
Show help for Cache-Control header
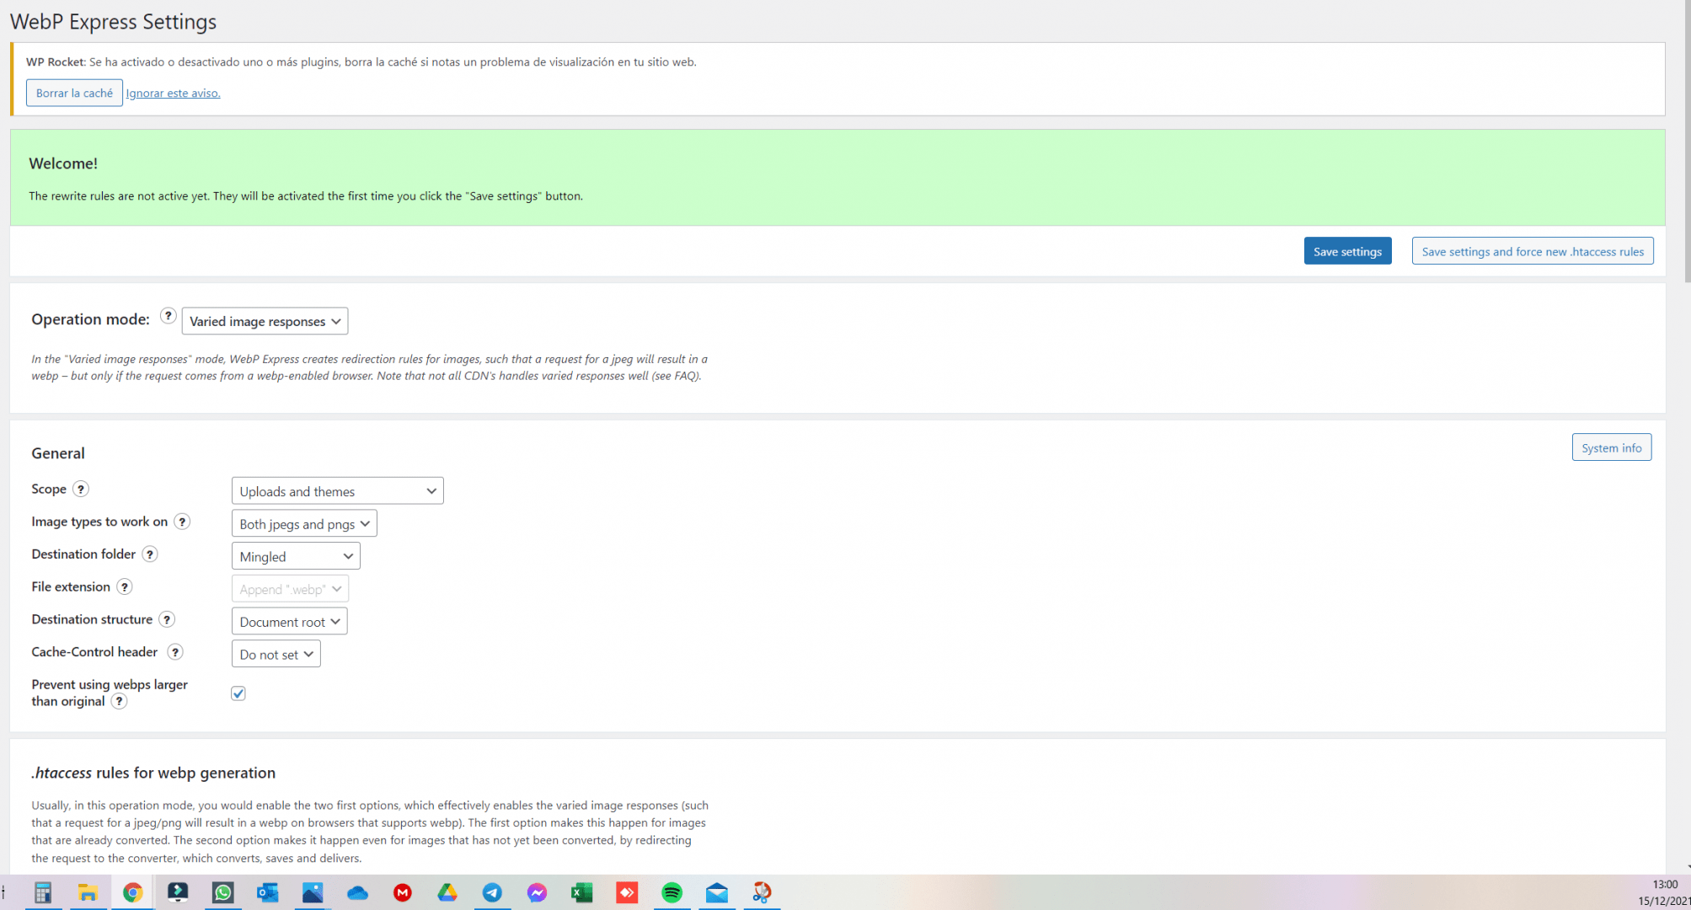pos(175,651)
